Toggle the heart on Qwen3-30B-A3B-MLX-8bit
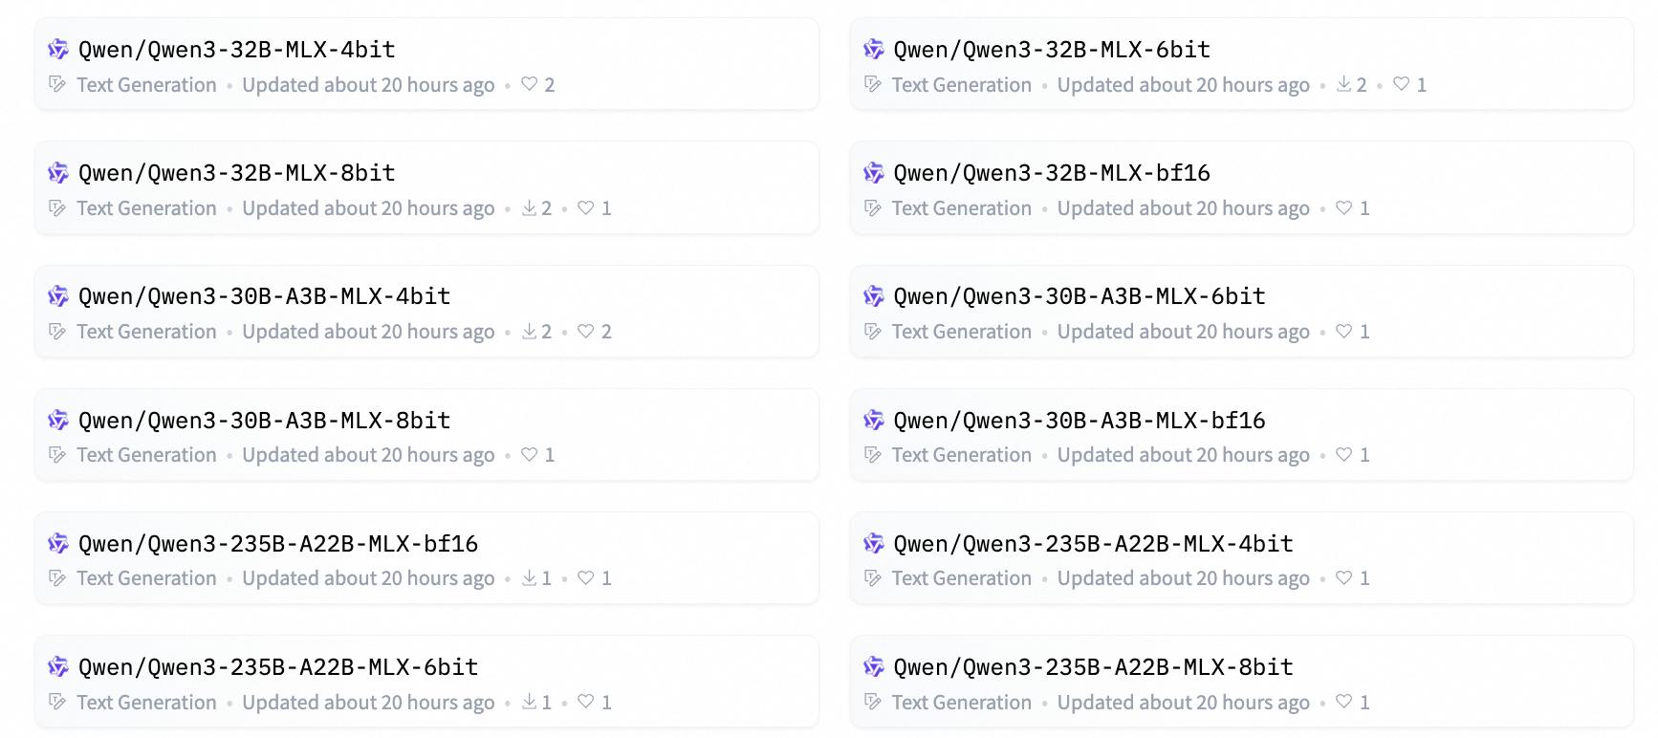This screenshot has height=738, width=1658. tap(528, 454)
